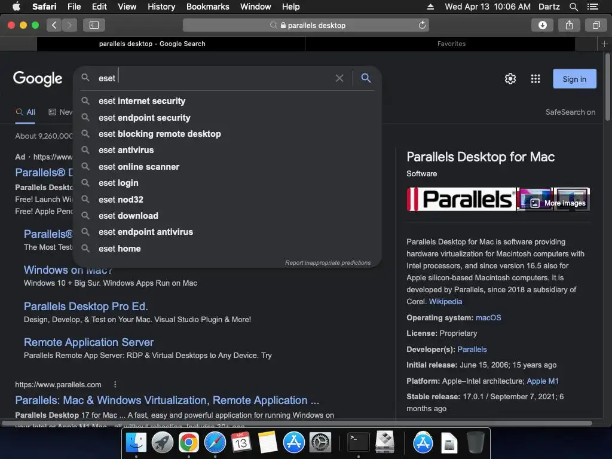
Task: Open Notes in the Dock
Action: point(267,442)
